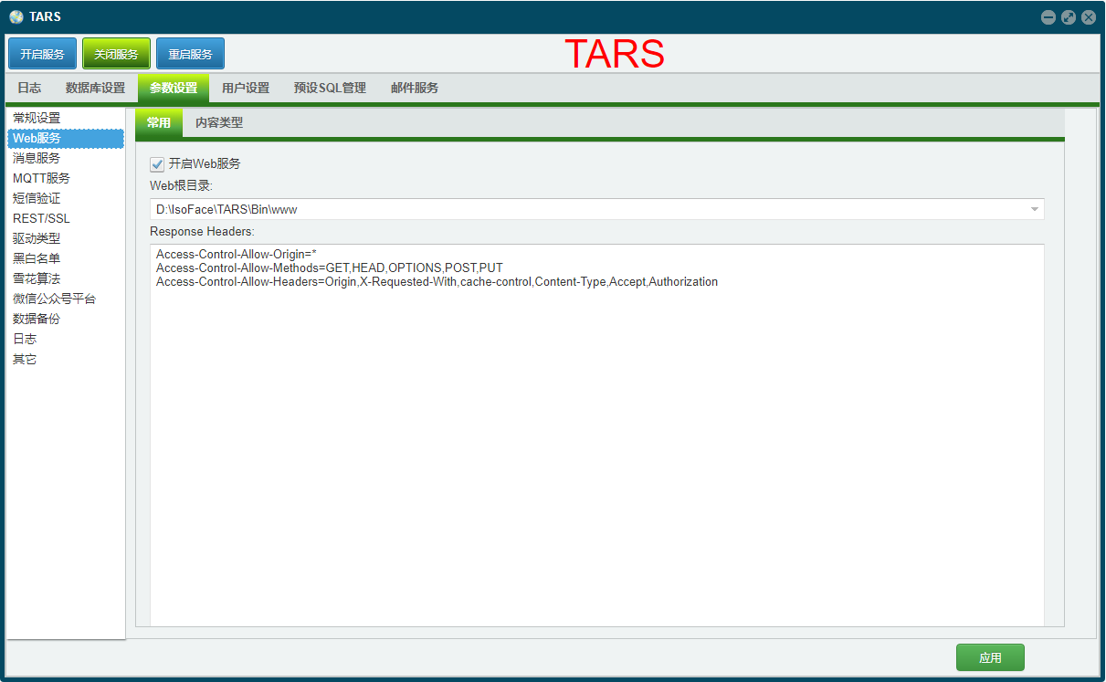This screenshot has height=682, width=1106.
Task: Select 日志 in the left sidebar list
Action: (66, 340)
